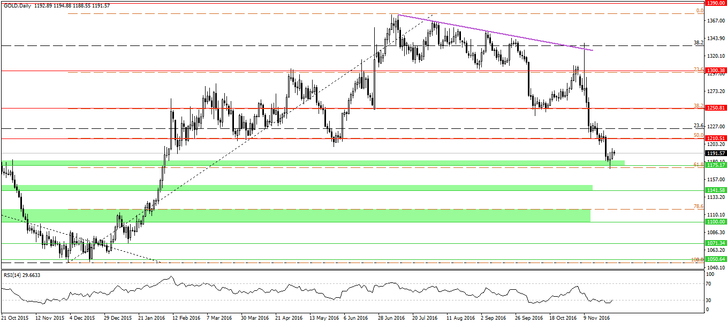Select the Fibonacci 0.0 level label
Viewport: 727px width, 324px height.
(699, 11)
